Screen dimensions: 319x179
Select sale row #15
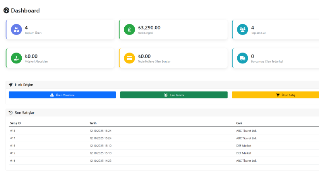[164, 153]
